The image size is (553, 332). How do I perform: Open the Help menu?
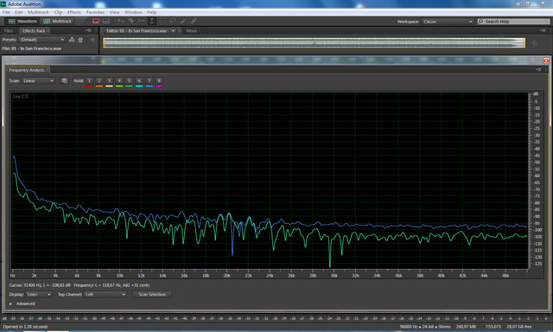click(x=152, y=12)
